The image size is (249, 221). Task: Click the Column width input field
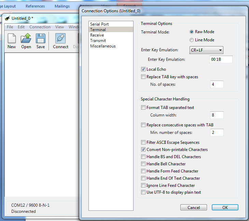pos(216,115)
